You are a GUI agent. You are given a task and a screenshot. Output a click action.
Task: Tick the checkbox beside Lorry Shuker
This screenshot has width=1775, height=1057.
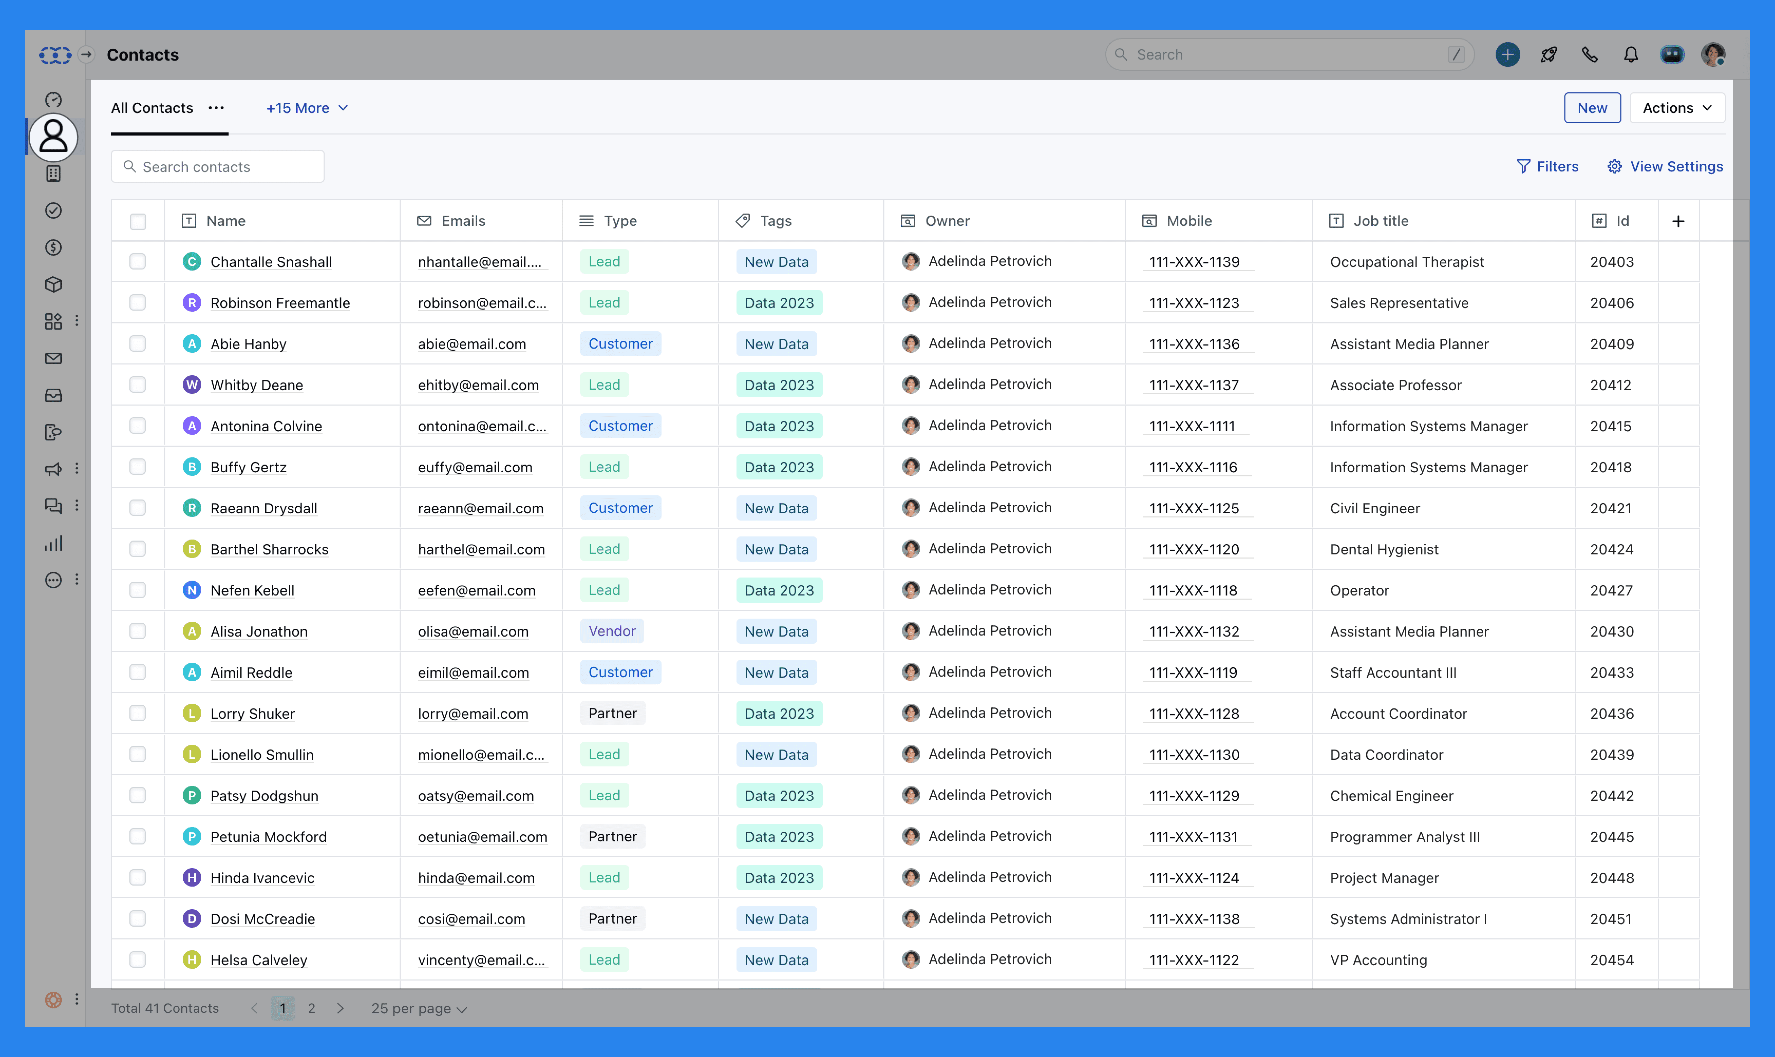point(138,713)
